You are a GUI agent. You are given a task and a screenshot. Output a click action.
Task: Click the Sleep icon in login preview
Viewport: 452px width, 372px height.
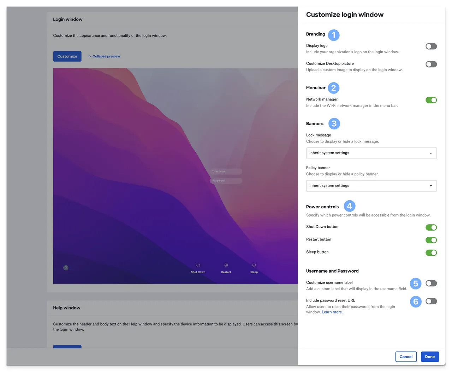[254, 265]
